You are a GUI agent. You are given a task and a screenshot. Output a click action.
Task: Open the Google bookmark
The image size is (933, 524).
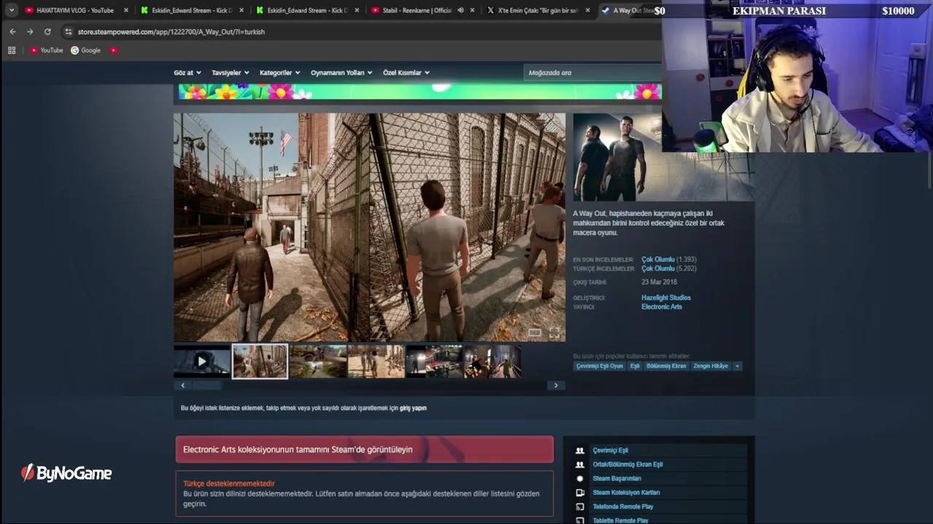(x=85, y=50)
